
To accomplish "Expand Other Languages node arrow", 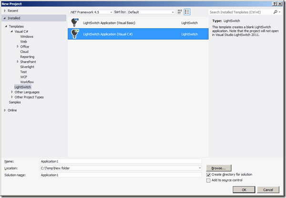I will click(x=12, y=92).
